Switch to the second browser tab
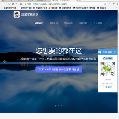This screenshot has width=119, height=119. (x=39, y=0)
